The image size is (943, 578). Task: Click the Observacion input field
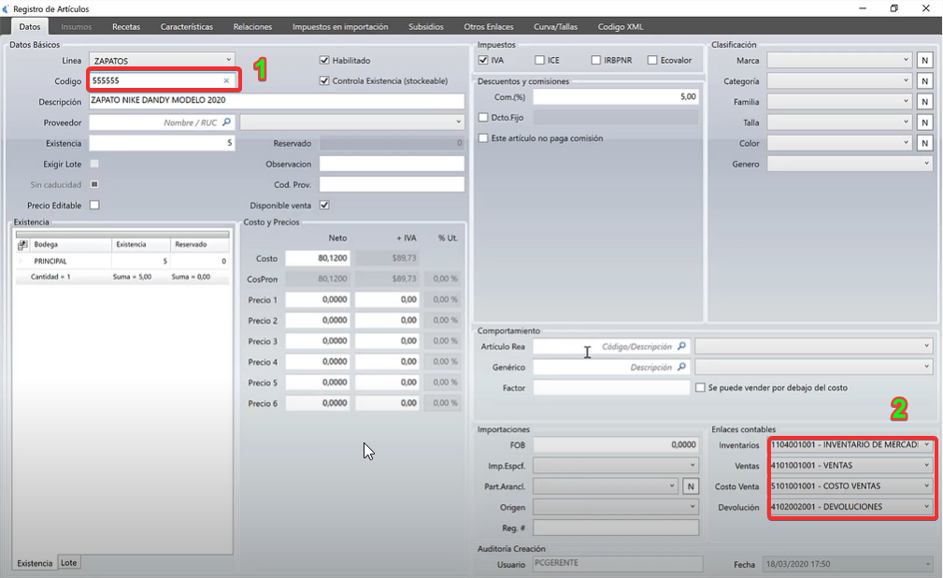[x=392, y=164]
